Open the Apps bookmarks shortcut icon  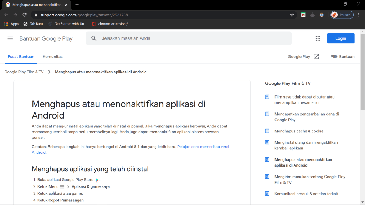pos(6,24)
